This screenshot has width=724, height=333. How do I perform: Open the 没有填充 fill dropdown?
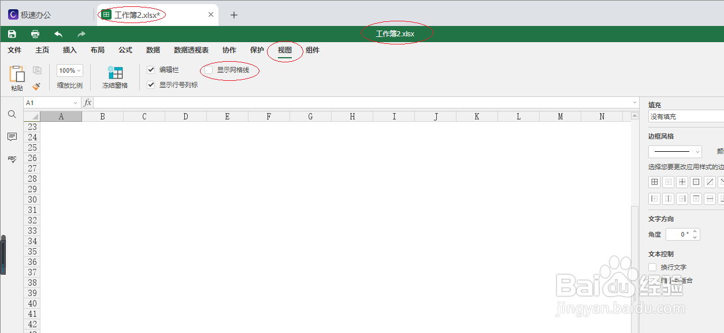tap(686, 117)
